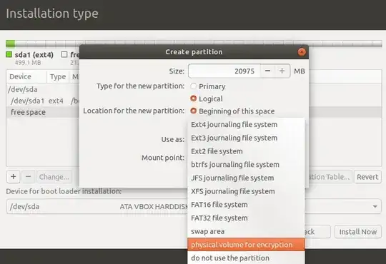The height and width of the screenshot is (264, 386).
Task: Select XFS journaling file system
Action: pyautogui.click(x=246, y=191)
